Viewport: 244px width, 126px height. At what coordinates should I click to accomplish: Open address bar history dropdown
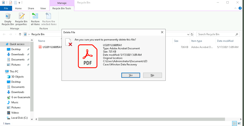coord(188,34)
